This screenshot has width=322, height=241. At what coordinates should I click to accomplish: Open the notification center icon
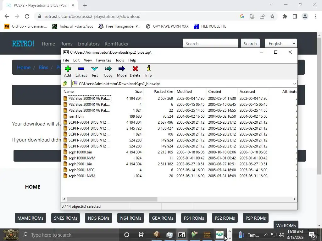pyautogui.click(x=312, y=235)
